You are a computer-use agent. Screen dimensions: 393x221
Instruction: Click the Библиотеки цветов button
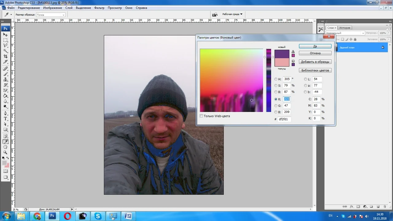[315, 70]
